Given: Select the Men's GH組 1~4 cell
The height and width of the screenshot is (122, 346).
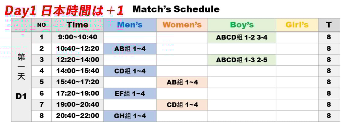Looking at the screenshot, I should coord(130,116).
